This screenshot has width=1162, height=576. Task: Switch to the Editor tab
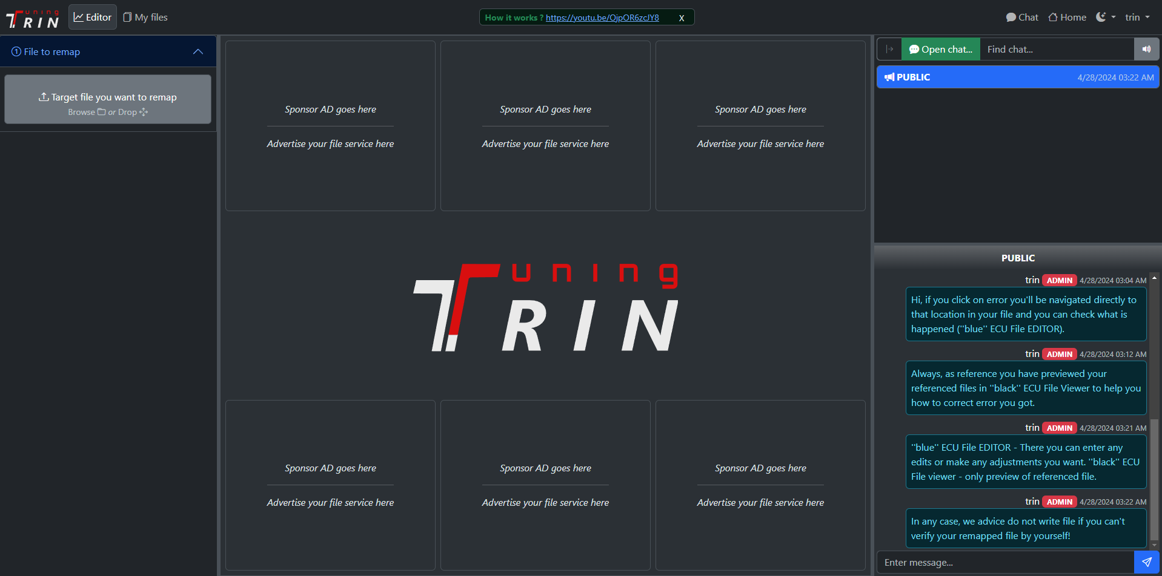pos(93,18)
